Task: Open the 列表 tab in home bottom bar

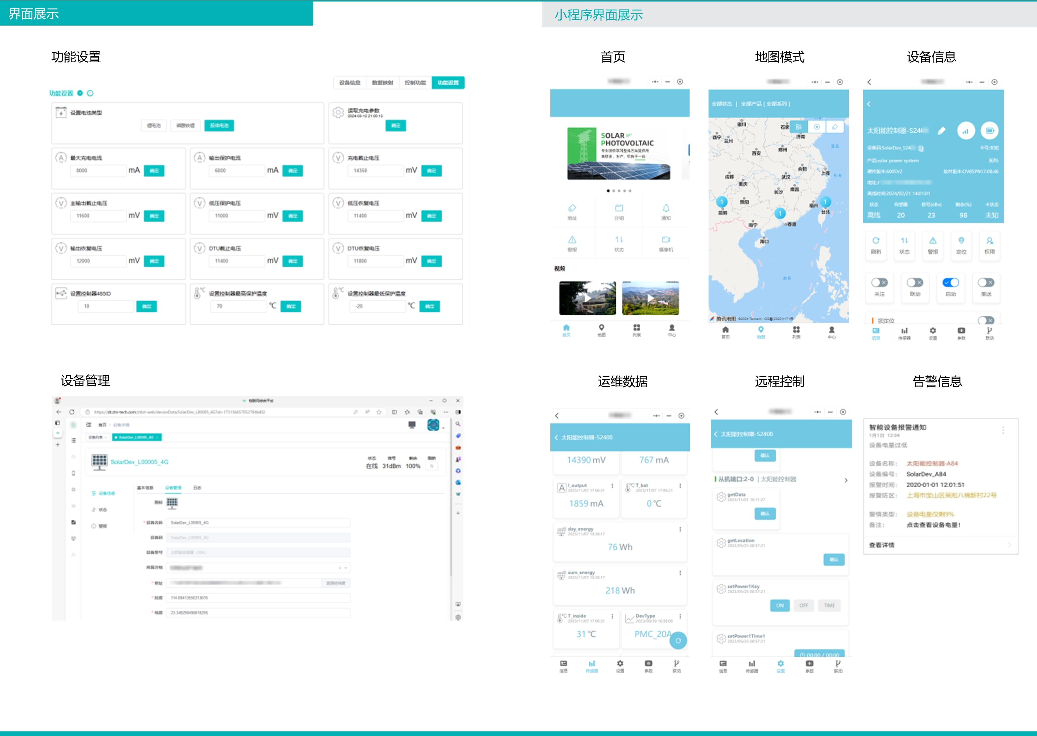Action: point(636,330)
